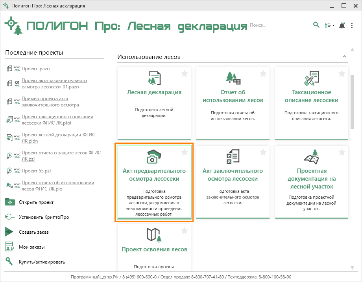Click the Таксационное описание лесосеки title
Viewport: 362px width, 282px height.
pos(312,96)
